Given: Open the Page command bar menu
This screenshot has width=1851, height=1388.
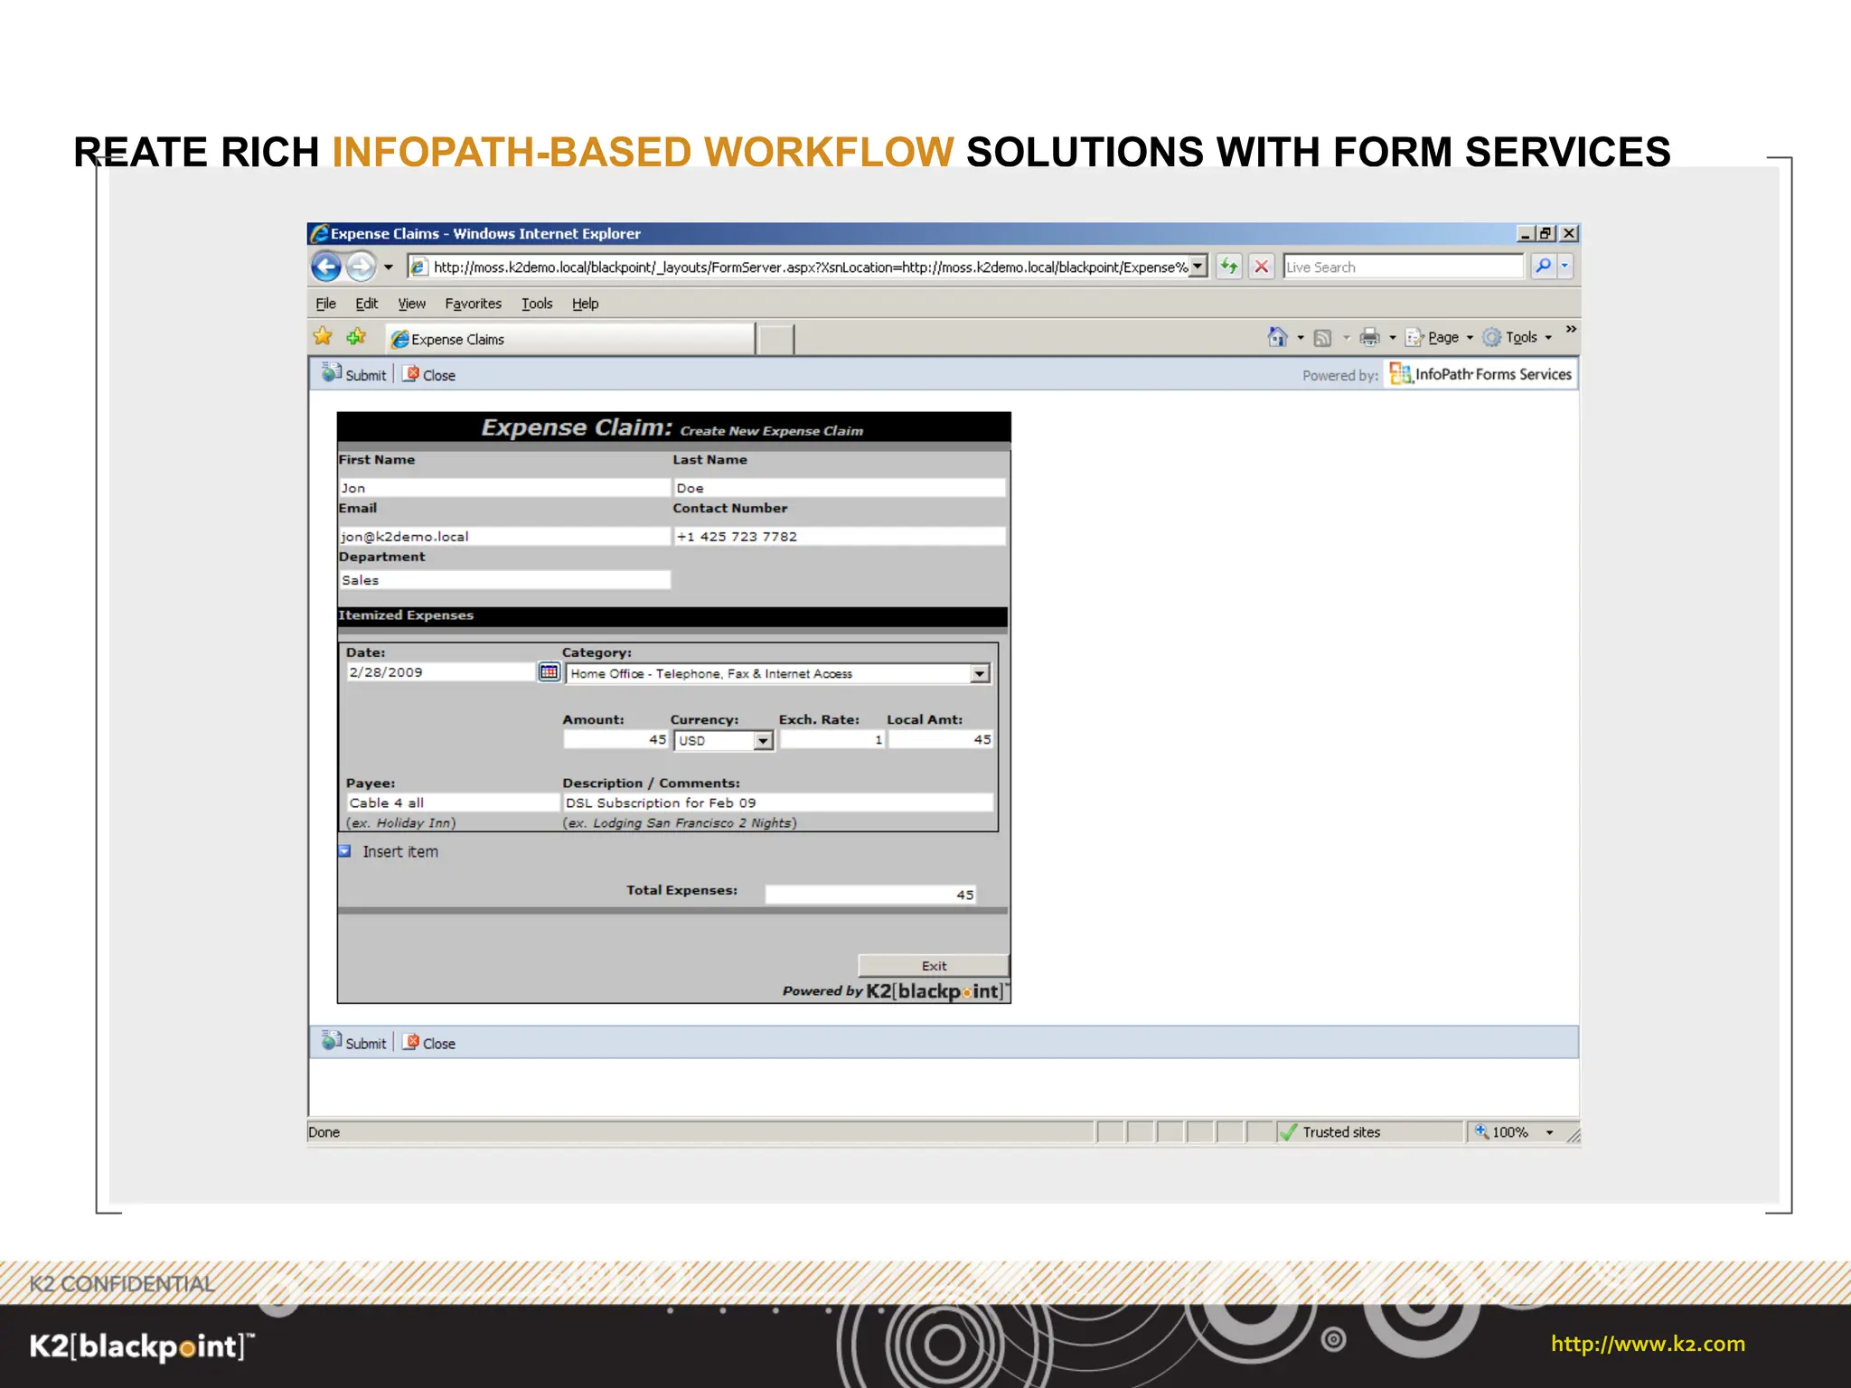Looking at the screenshot, I should point(1439,337).
